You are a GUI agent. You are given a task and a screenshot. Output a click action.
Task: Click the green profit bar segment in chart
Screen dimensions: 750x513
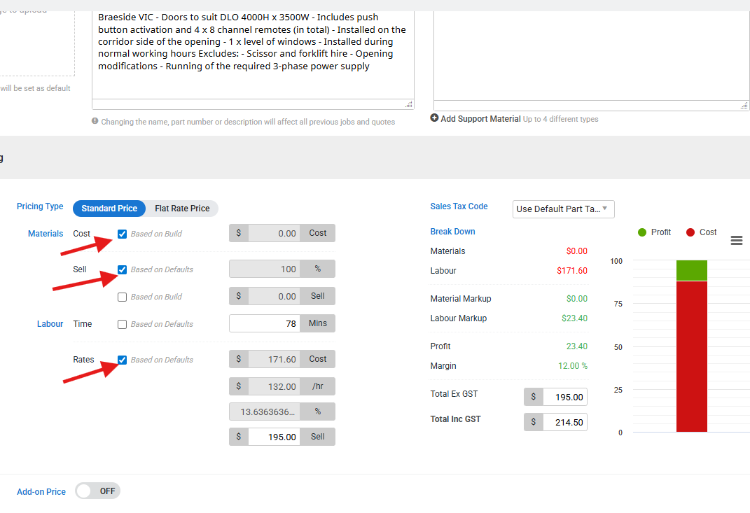[692, 271]
